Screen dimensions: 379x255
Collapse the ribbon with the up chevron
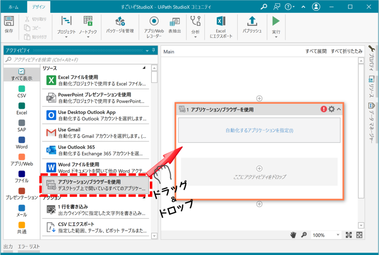coord(303,7)
